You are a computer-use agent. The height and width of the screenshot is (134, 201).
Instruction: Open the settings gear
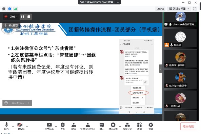coord(151,126)
